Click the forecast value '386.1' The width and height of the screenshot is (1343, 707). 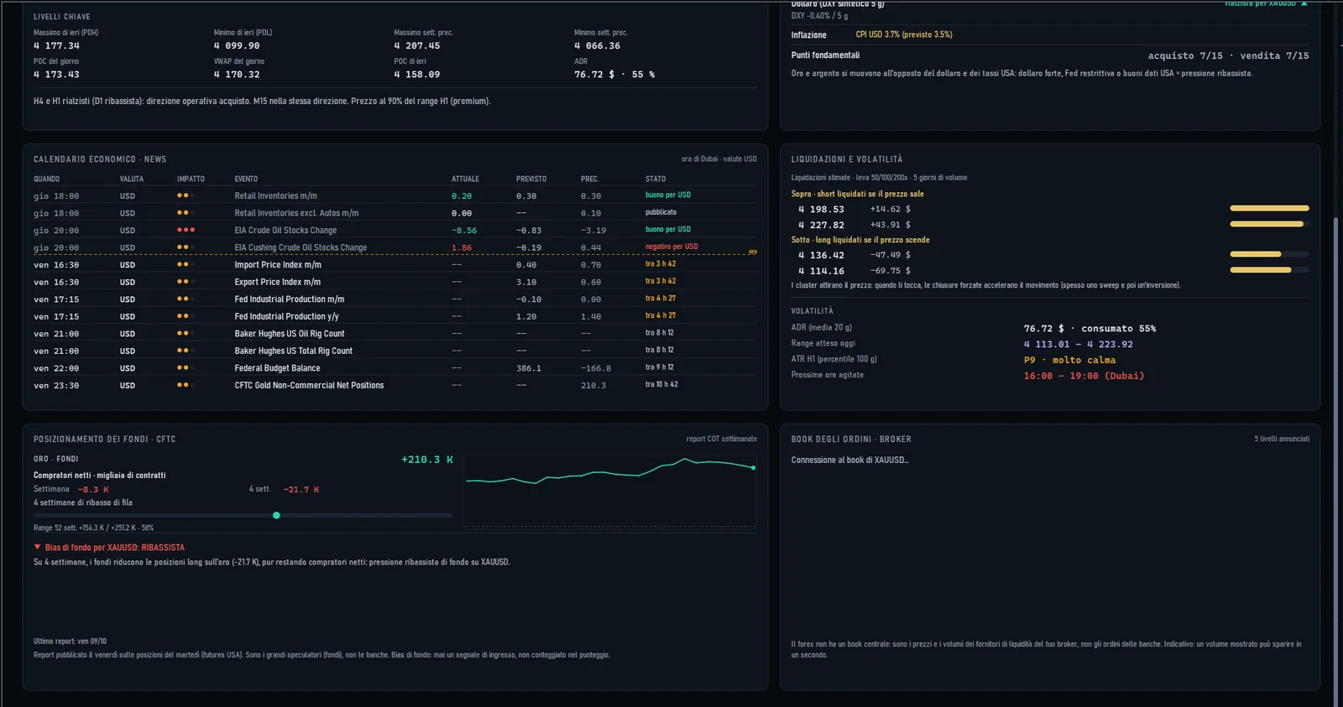[x=529, y=368]
